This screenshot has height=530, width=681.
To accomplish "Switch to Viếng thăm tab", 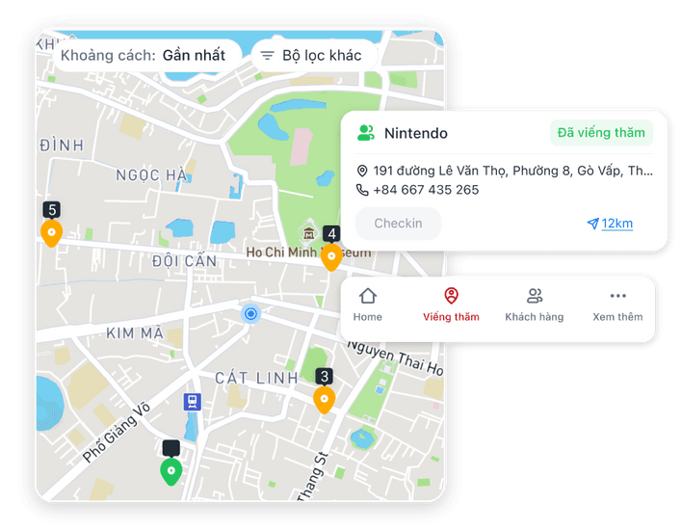I will (451, 305).
